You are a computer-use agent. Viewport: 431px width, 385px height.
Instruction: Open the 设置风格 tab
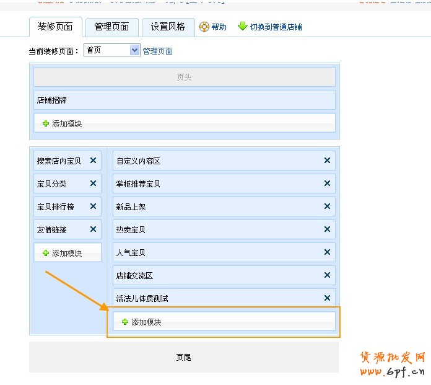point(168,27)
